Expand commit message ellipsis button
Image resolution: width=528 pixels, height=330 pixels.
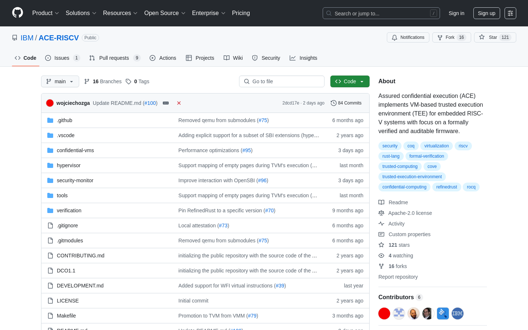[166, 103]
